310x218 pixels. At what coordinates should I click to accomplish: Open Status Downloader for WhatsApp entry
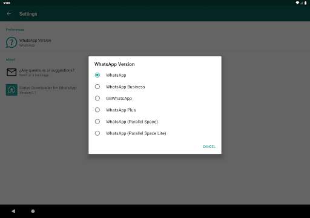click(x=155, y=90)
